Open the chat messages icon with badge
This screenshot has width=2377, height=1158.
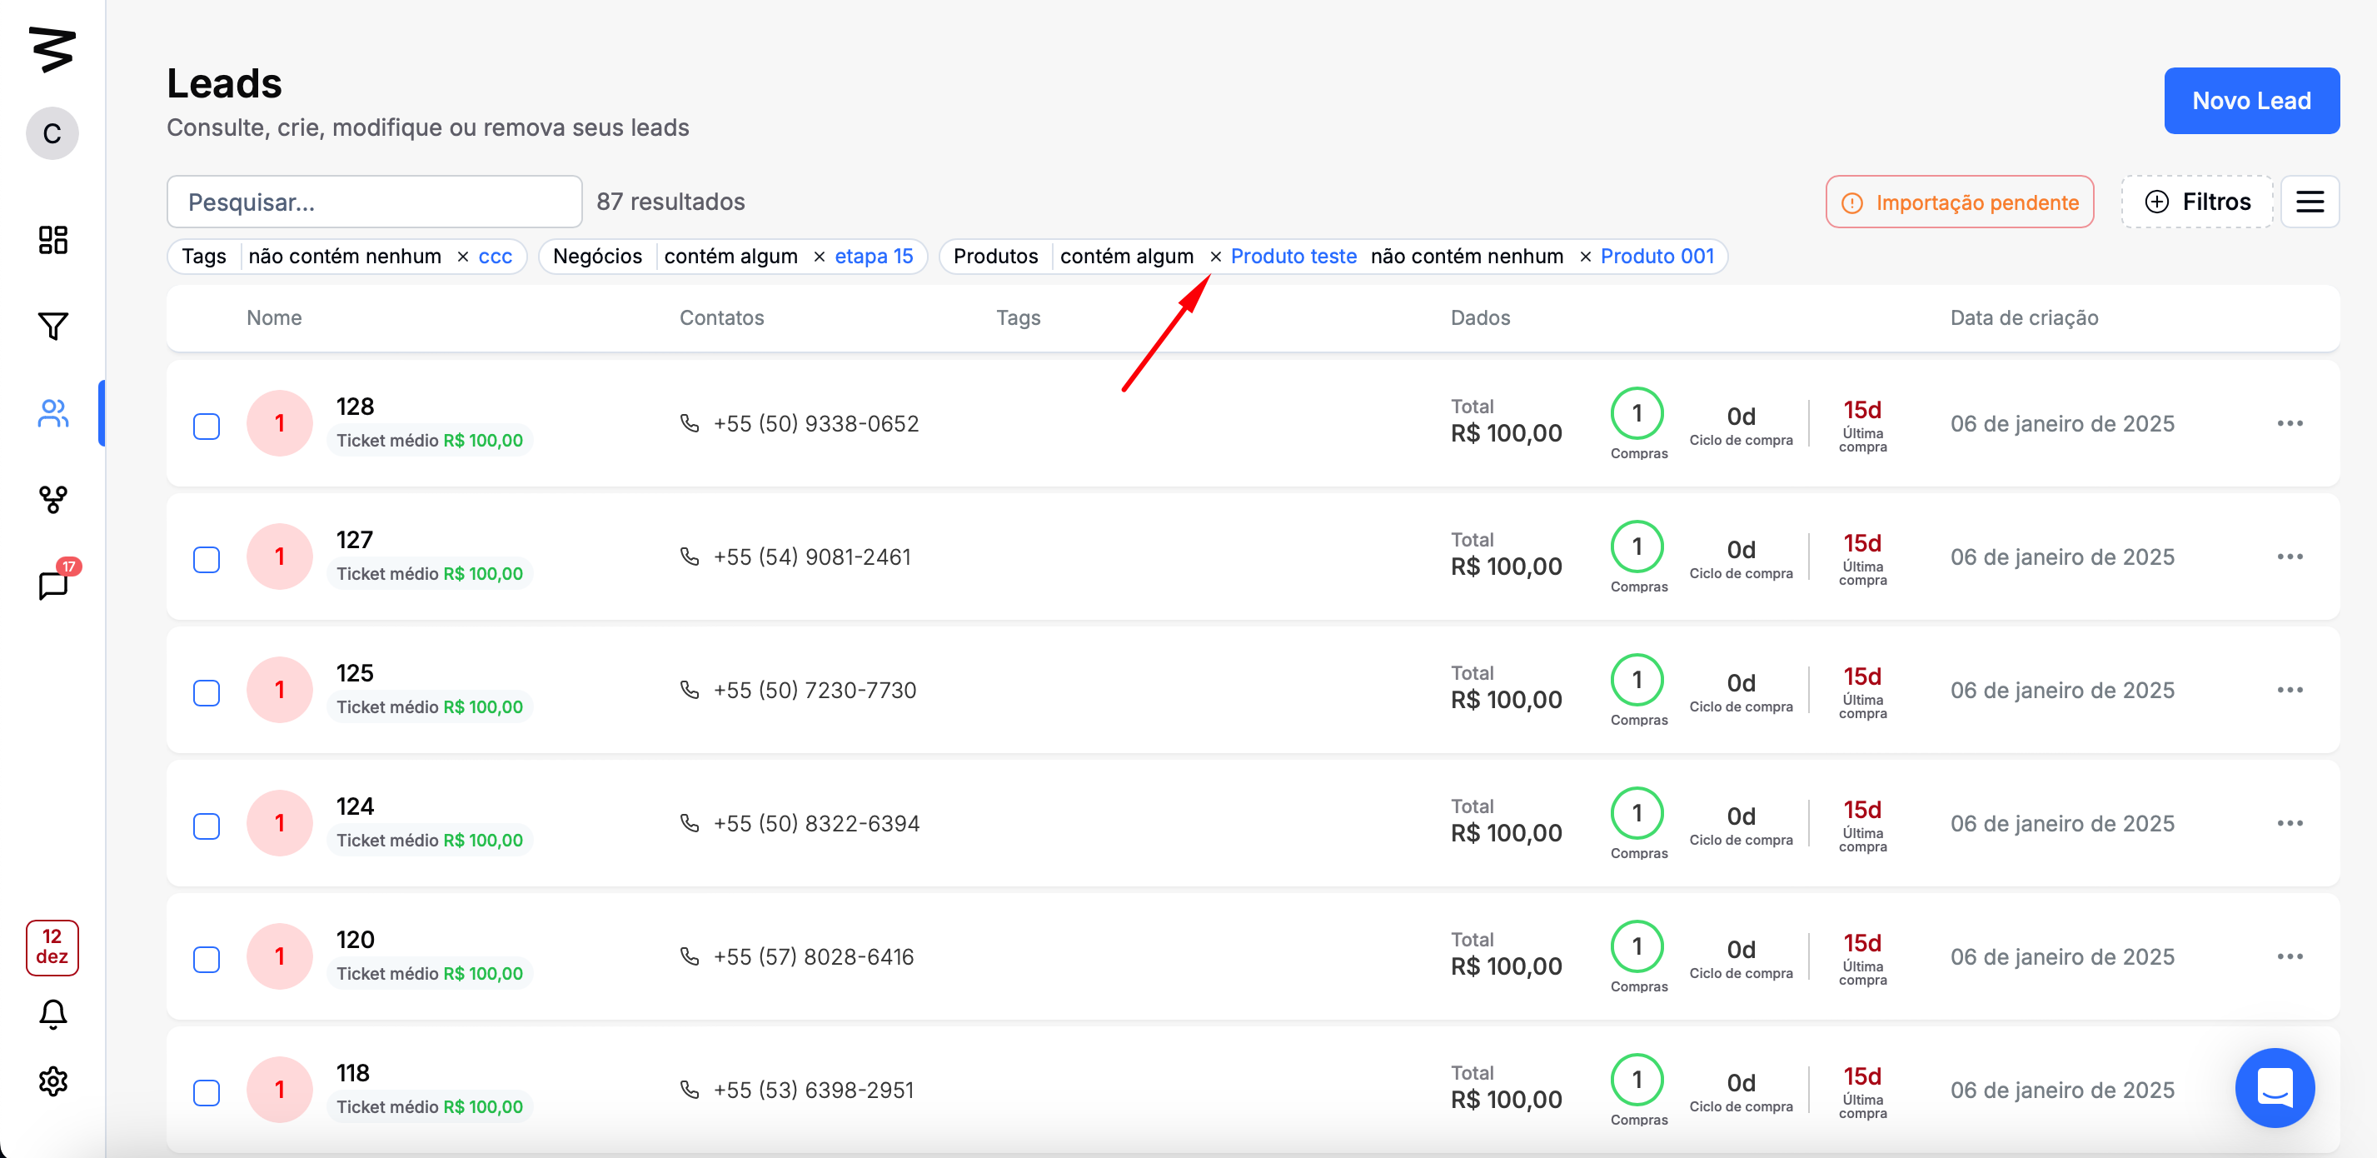(x=52, y=585)
